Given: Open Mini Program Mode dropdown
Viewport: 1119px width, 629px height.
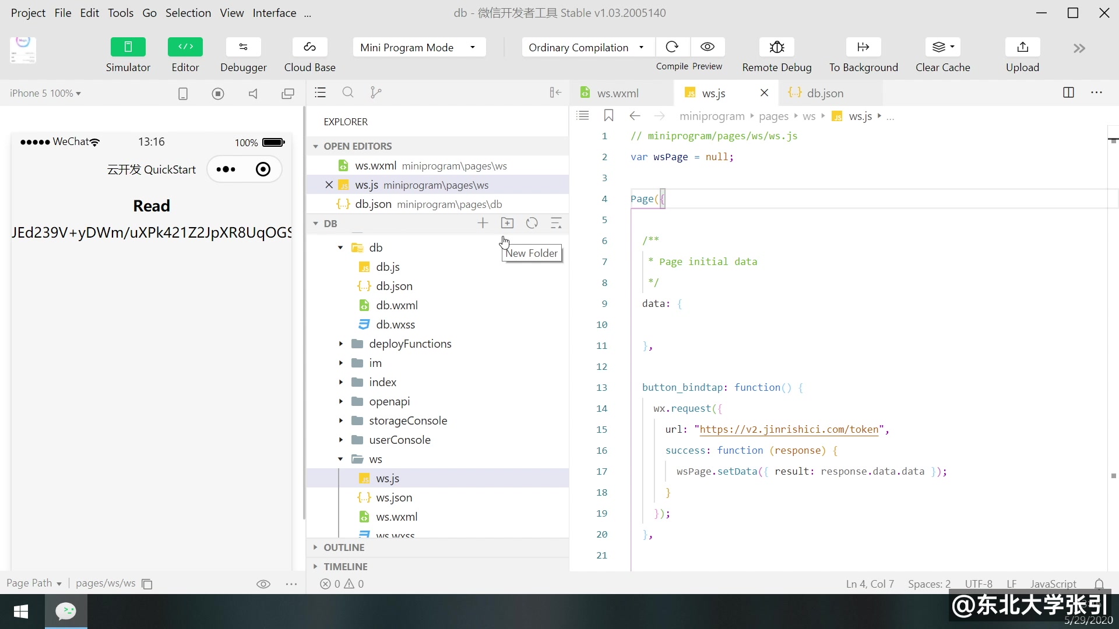Looking at the screenshot, I should pos(419,47).
